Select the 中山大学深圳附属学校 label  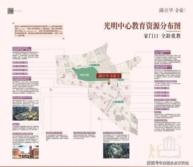pos(162,52)
